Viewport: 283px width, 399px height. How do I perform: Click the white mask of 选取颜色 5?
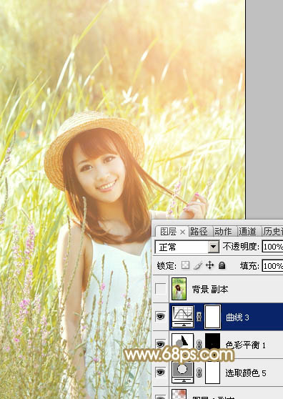click(x=212, y=373)
